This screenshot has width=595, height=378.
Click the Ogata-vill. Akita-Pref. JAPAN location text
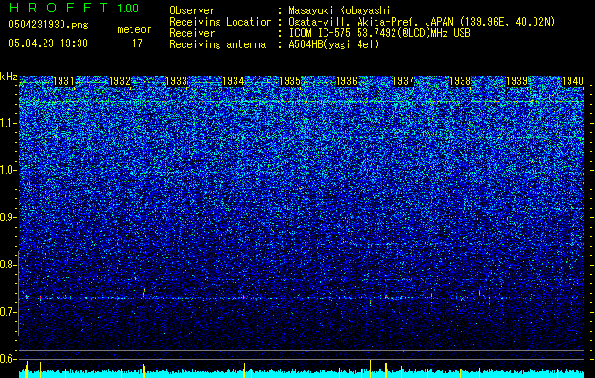[421, 22]
